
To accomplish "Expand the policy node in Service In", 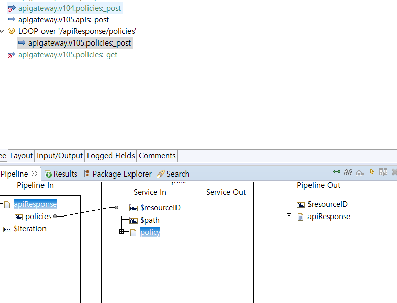I will (x=122, y=232).
